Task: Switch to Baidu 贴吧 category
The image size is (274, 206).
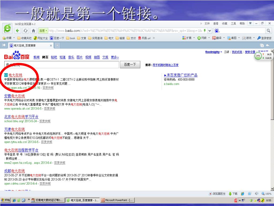Action: point(54,57)
